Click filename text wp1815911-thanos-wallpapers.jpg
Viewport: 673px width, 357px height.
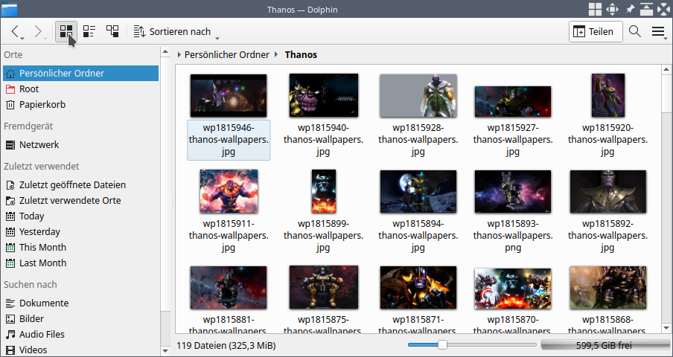[229, 236]
